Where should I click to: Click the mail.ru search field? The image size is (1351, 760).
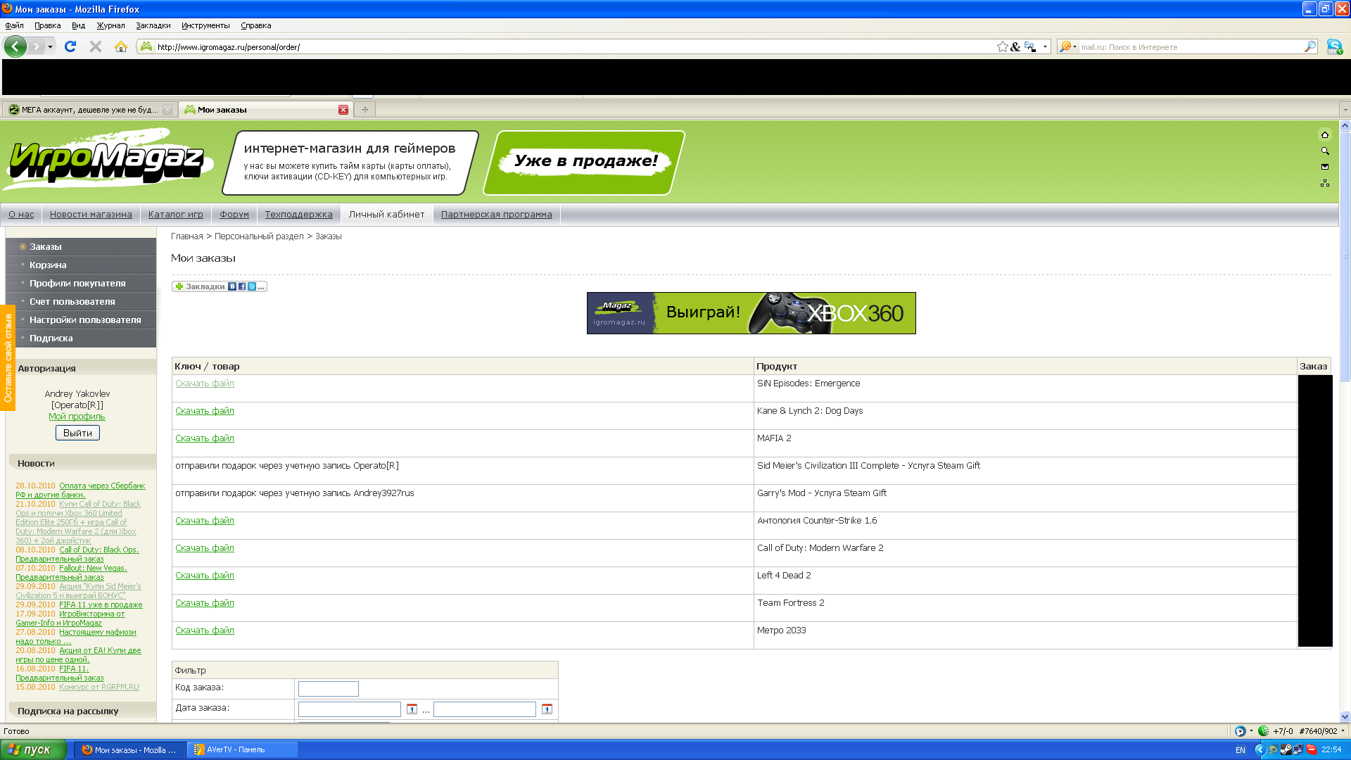pos(1191,46)
